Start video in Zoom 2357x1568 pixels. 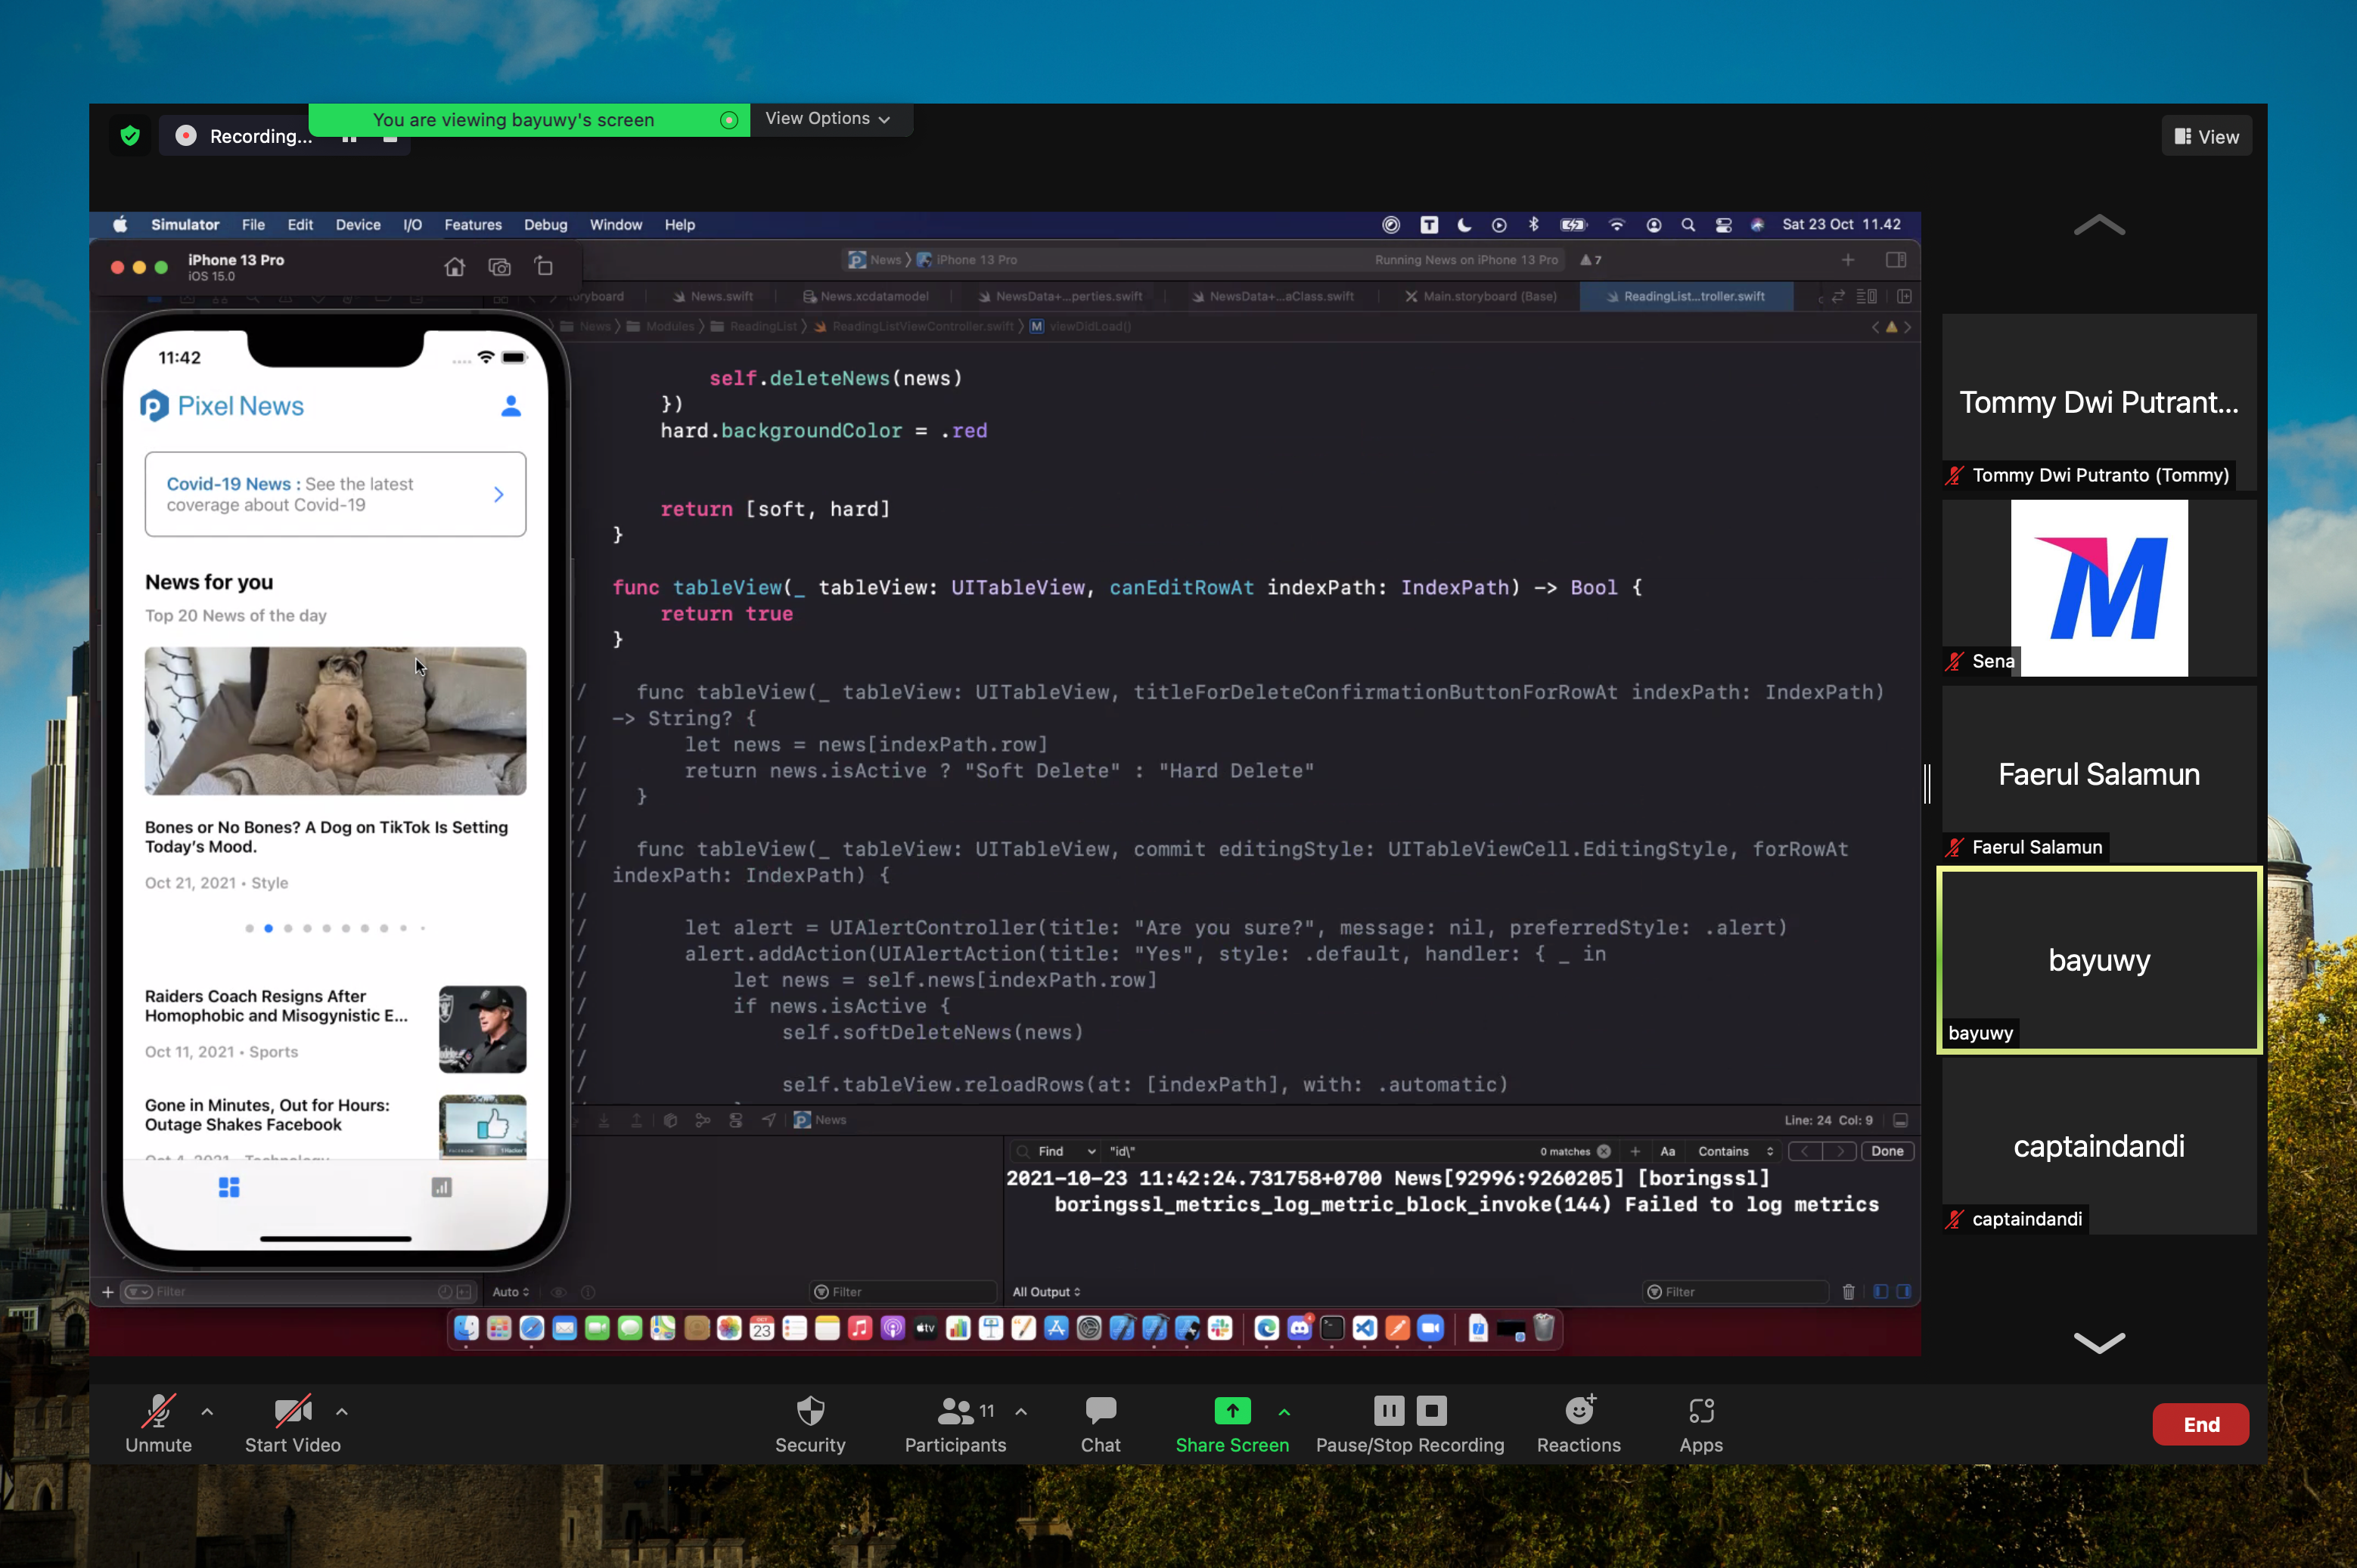click(292, 1424)
